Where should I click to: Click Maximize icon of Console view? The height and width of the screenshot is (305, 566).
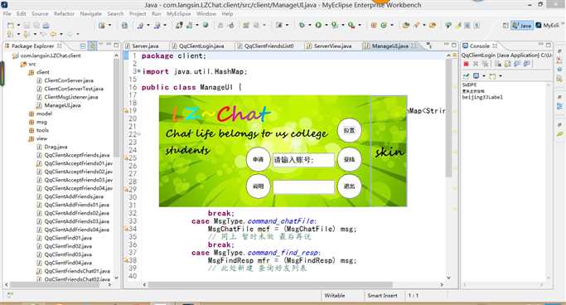coord(549,45)
